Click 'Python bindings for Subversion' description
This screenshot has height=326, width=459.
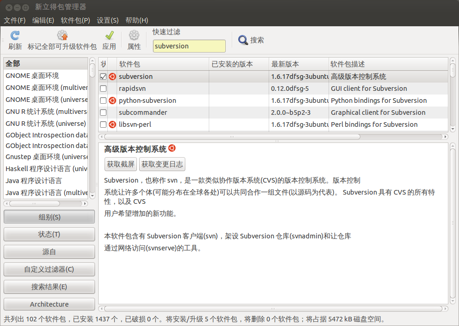pyautogui.click(x=379, y=101)
